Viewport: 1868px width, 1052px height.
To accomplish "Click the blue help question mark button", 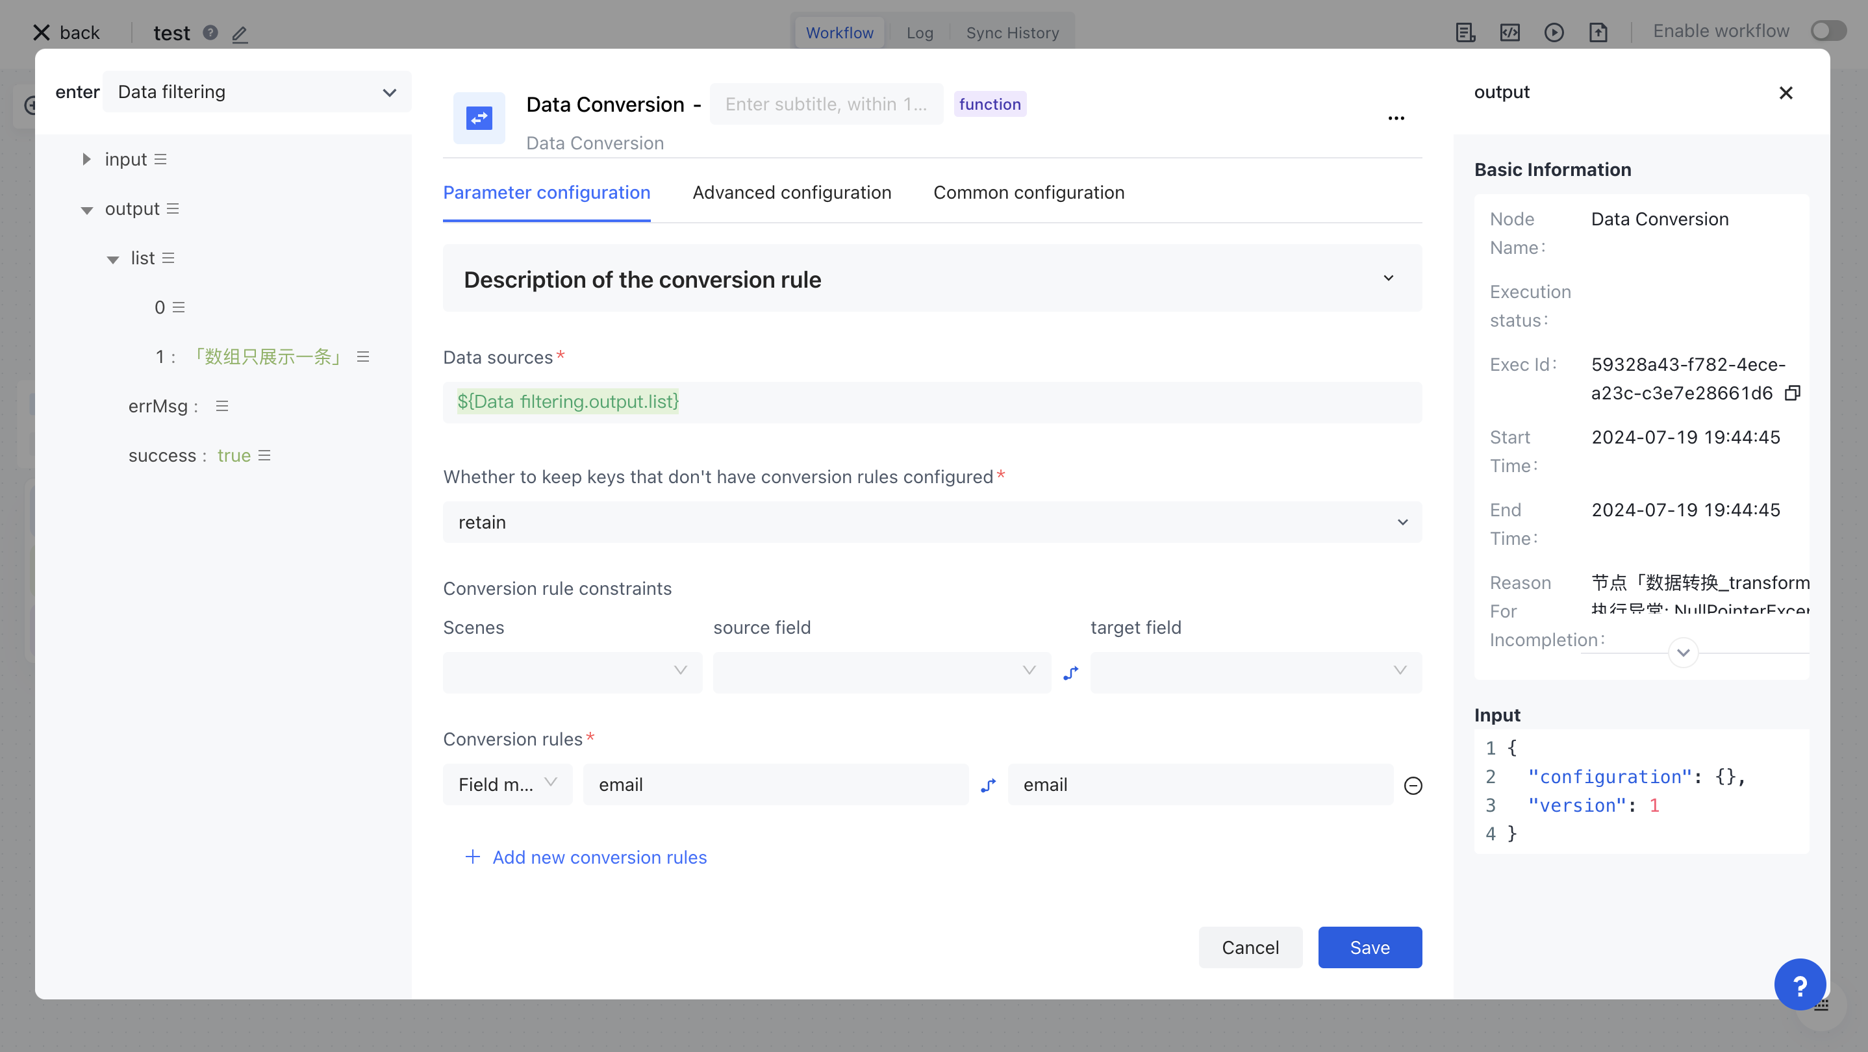I will coord(1799,984).
